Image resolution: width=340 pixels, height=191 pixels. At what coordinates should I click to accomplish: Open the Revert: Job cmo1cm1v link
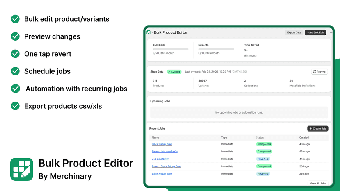tap(165, 151)
